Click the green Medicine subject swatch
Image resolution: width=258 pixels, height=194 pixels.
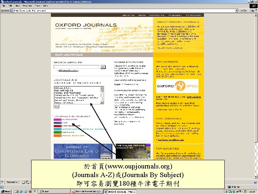58,133
